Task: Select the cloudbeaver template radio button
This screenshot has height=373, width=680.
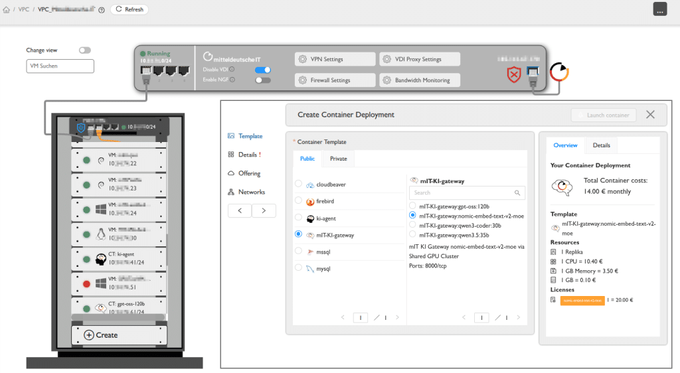Action: click(298, 184)
